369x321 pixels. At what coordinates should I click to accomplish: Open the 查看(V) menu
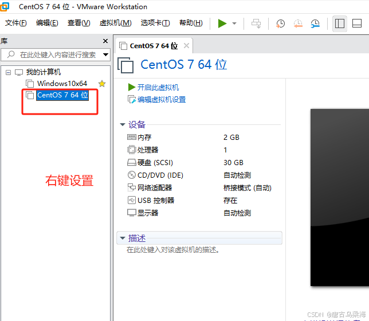(x=79, y=23)
